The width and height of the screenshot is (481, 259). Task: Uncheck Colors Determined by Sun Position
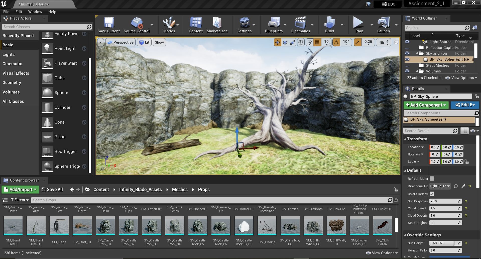432,194
